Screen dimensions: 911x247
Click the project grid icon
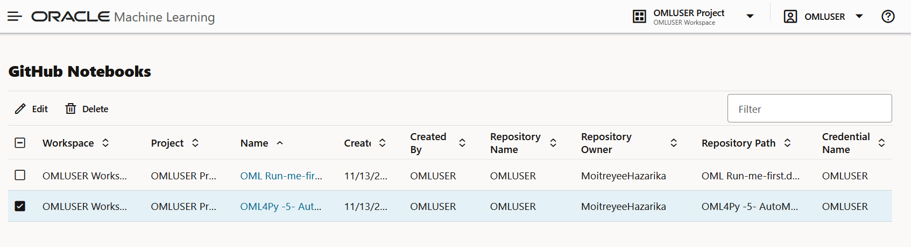point(639,17)
